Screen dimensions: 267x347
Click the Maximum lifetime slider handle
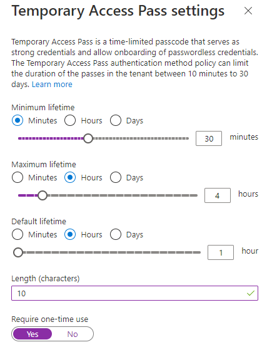[43, 195]
